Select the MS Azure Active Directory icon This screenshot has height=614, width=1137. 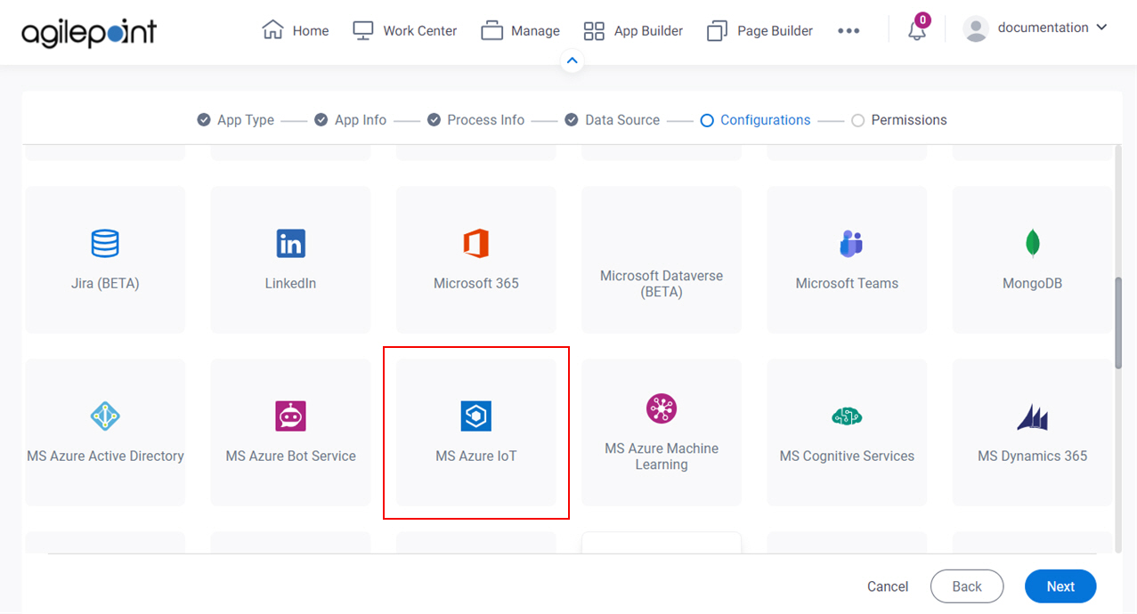105,416
